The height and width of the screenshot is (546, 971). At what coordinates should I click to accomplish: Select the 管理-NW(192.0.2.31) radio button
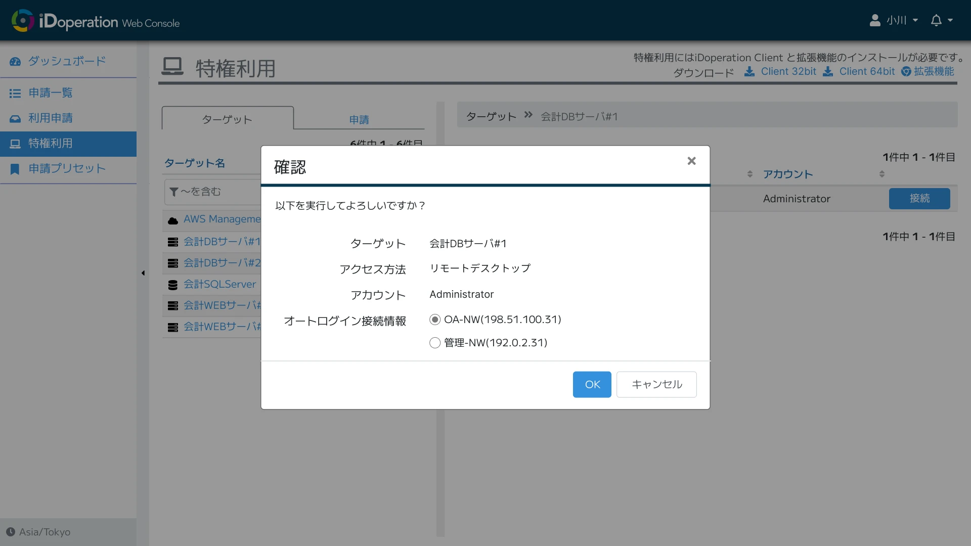[434, 342]
